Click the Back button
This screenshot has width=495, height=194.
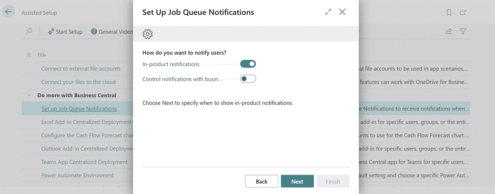click(262, 181)
